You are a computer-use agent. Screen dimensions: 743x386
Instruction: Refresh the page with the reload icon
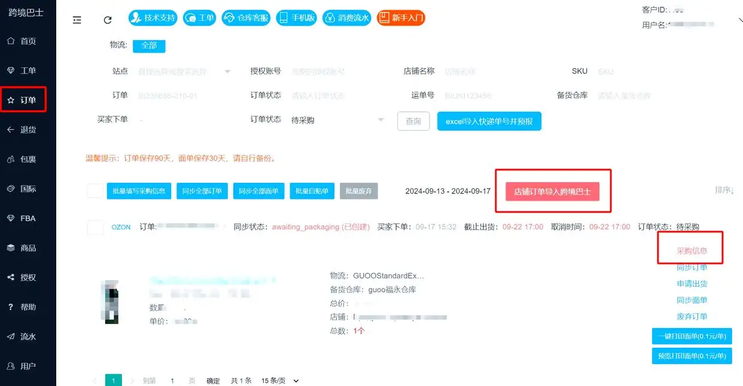tap(108, 19)
